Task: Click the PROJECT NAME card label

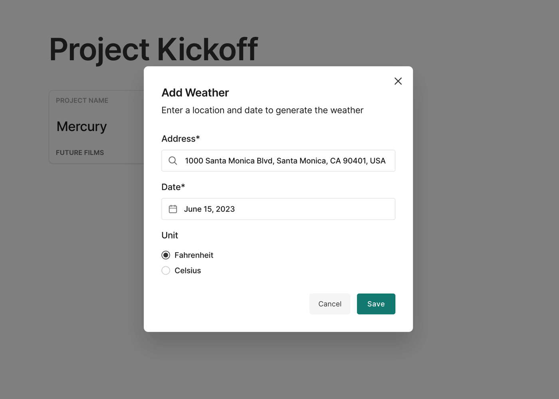Action: 82,101
